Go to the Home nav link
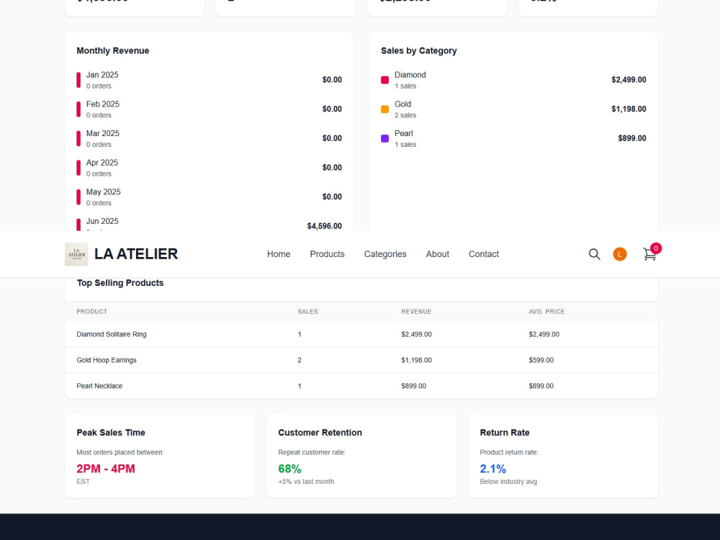The height and width of the screenshot is (540, 720). point(279,254)
